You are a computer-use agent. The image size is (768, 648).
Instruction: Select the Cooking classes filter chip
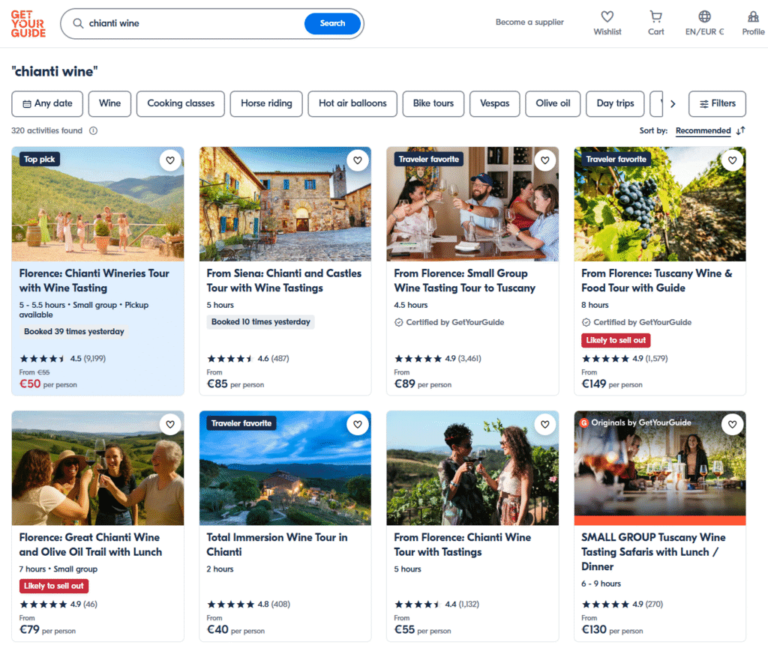(x=181, y=103)
